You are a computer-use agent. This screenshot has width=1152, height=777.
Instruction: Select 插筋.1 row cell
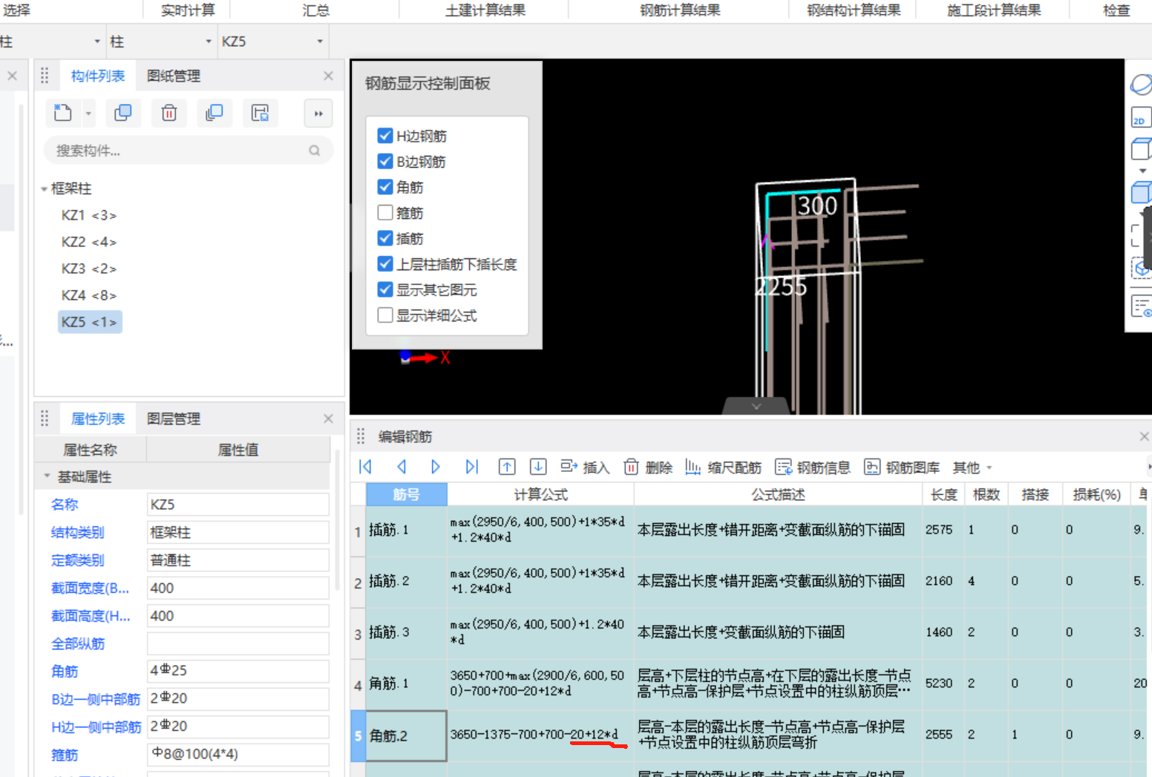pyautogui.click(x=406, y=530)
